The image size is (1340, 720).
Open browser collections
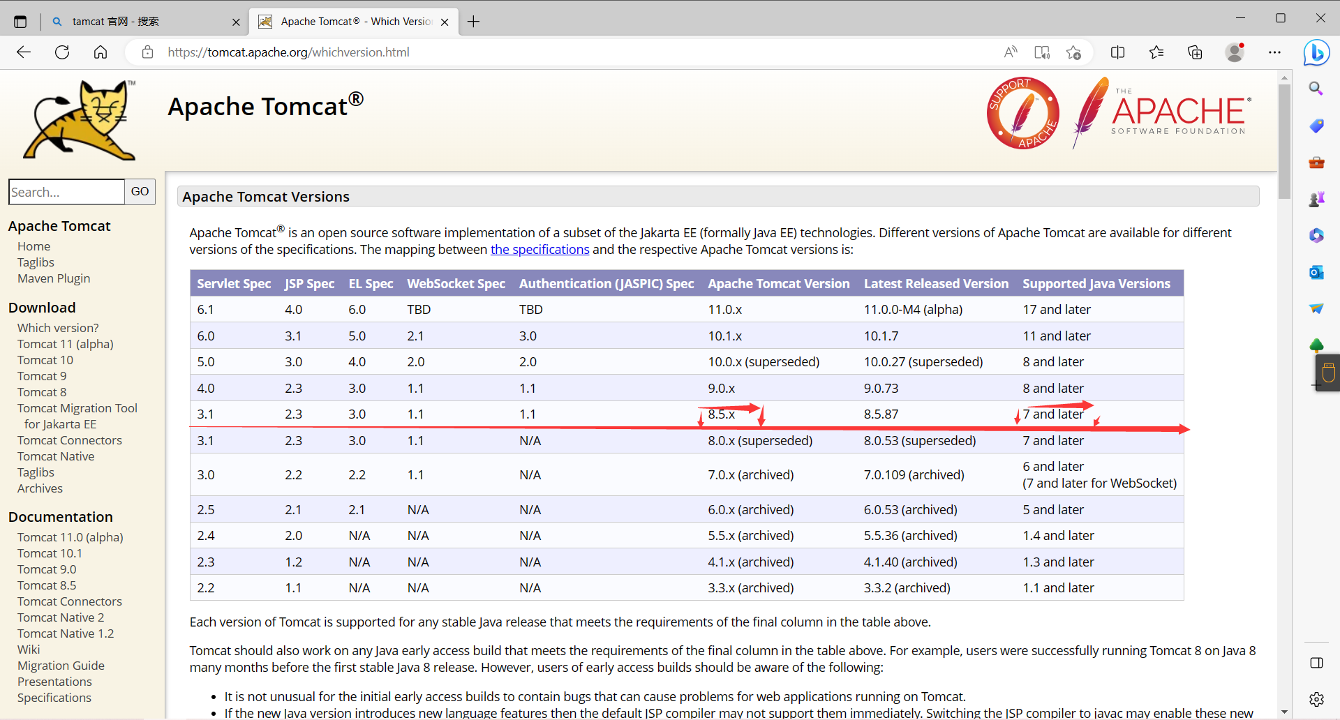pos(1195,52)
